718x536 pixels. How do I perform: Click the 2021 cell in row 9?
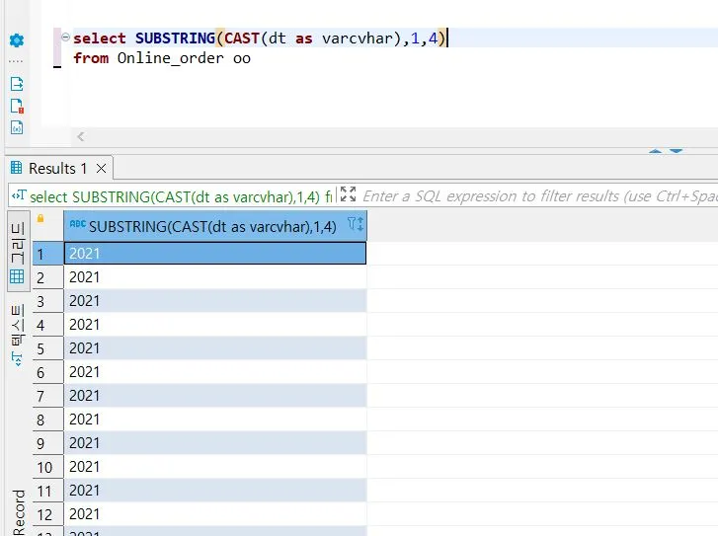click(x=215, y=443)
